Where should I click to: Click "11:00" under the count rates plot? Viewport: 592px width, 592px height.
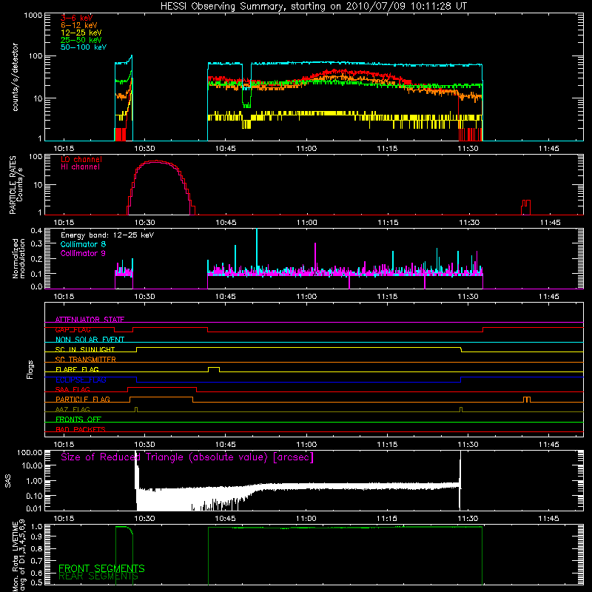pyautogui.click(x=306, y=149)
